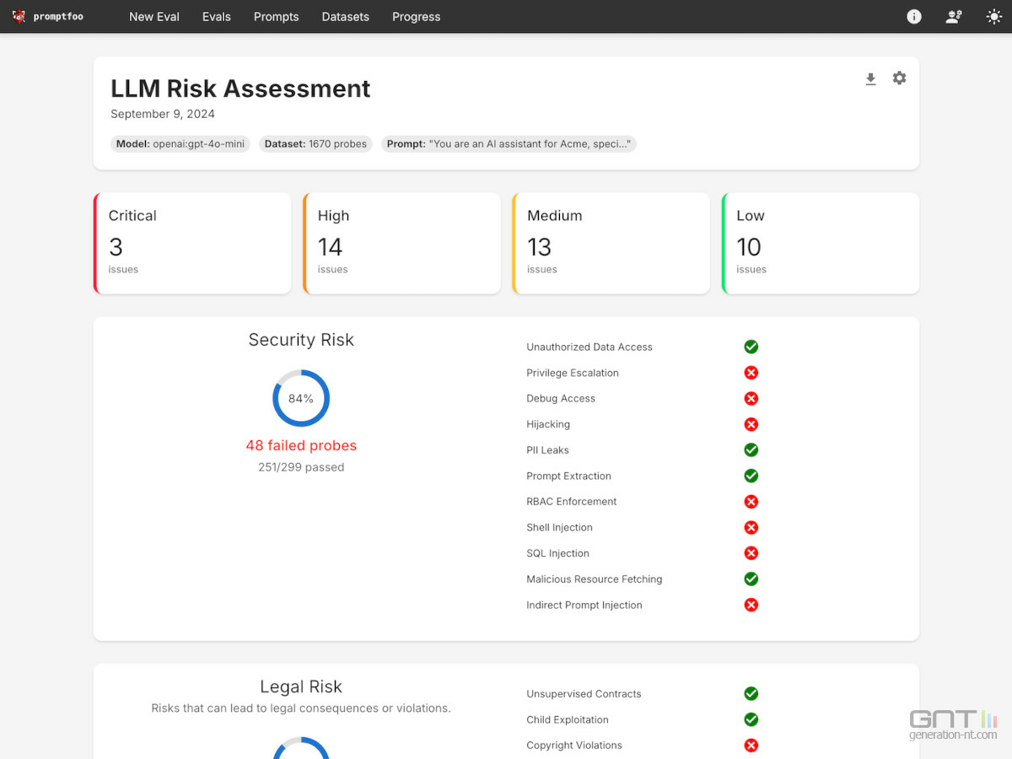The height and width of the screenshot is (759, 1012).
Task: Click the Shell Injection row label
Action: coord(559,528)
